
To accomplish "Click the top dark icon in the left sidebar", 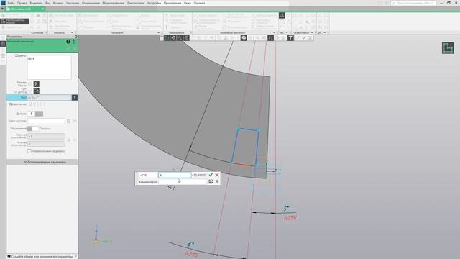I will click(3, 44).
